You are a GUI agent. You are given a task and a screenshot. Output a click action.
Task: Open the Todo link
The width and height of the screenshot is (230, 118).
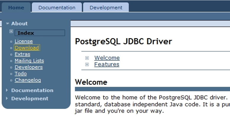pyautogui.click(x=20, y=74)
